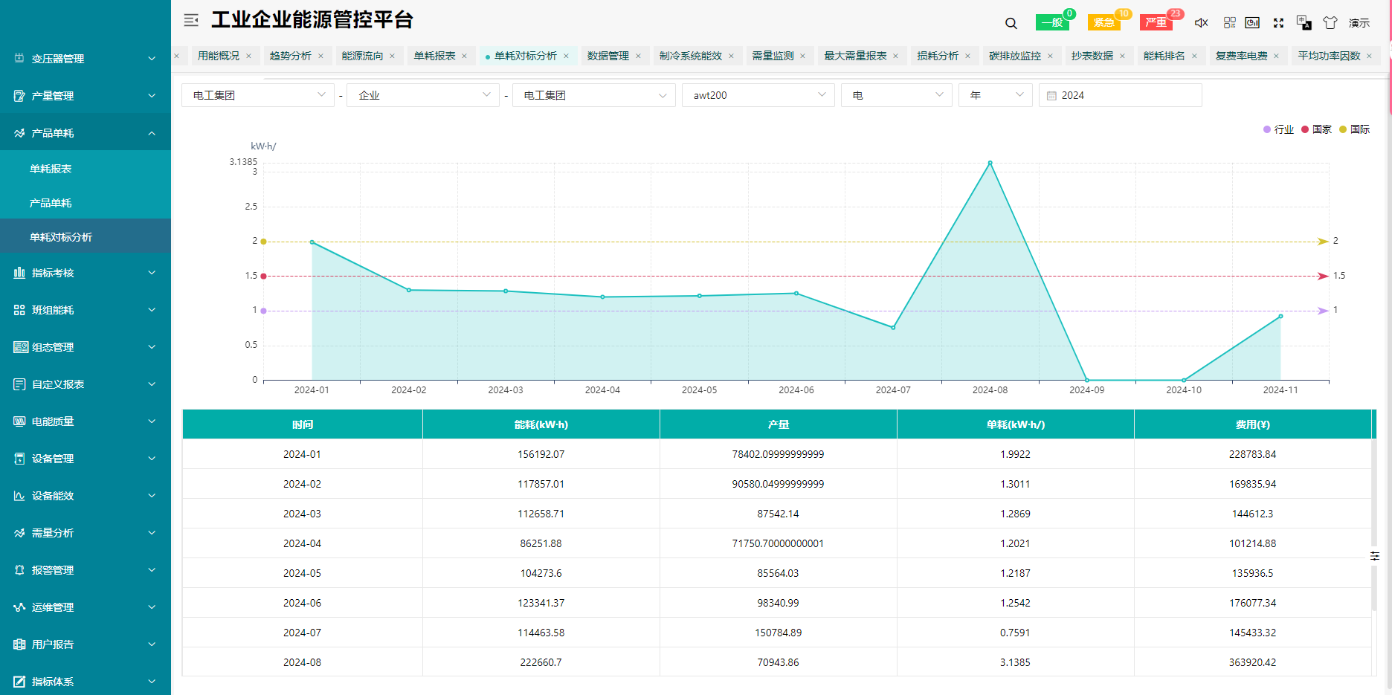Viewport: 1392px width, 695px height.
Task: Close the 数据管理 tab
Action: pyautogui.click(x=638, y=56)
